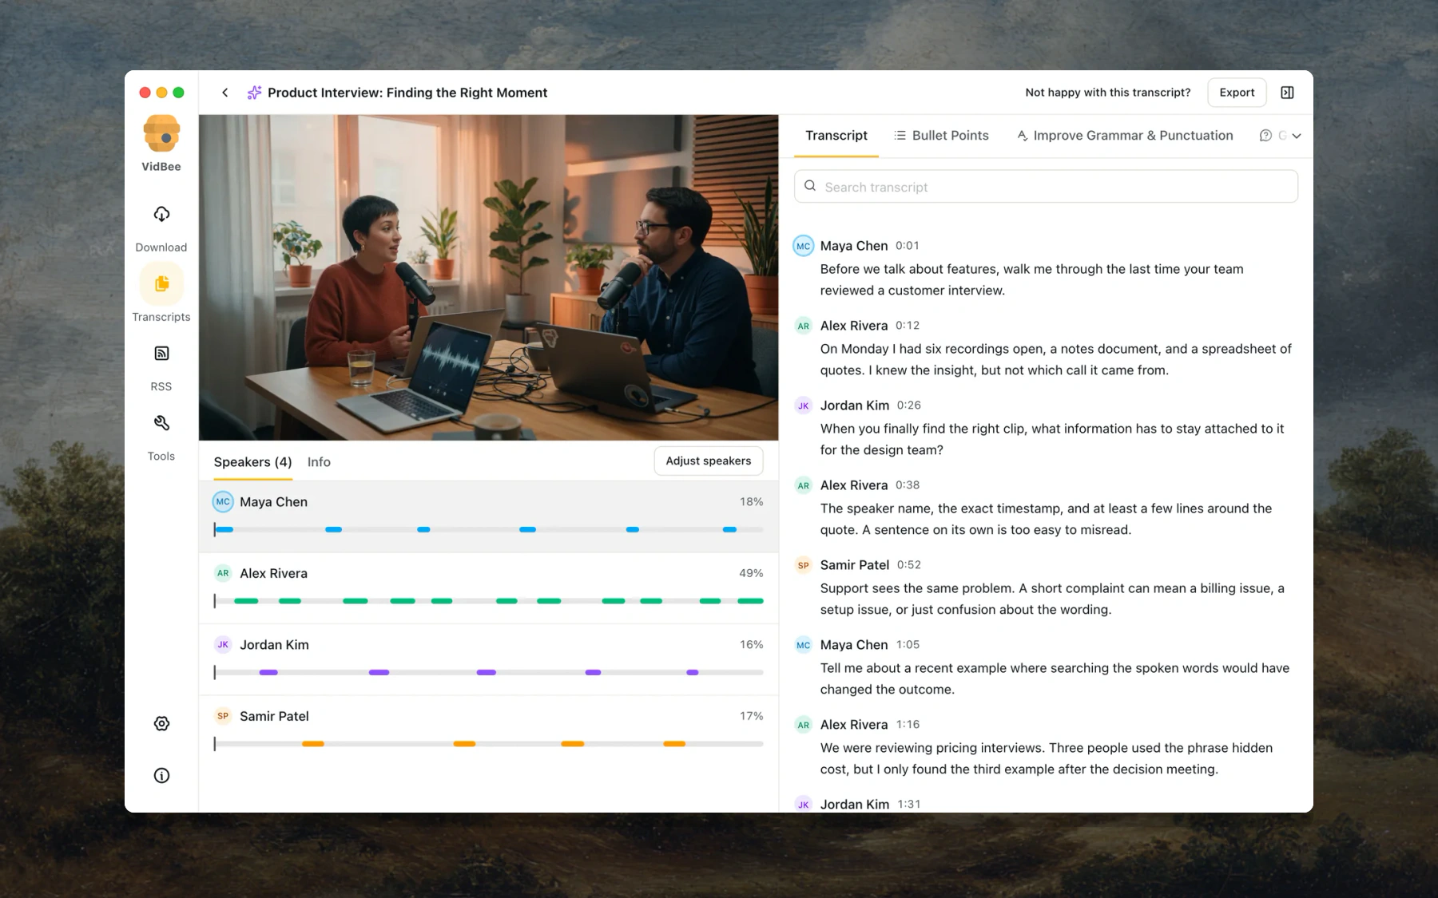Open the RSS section in the sidebar
Screen dimensions: 1438x898
coord(161,367)
